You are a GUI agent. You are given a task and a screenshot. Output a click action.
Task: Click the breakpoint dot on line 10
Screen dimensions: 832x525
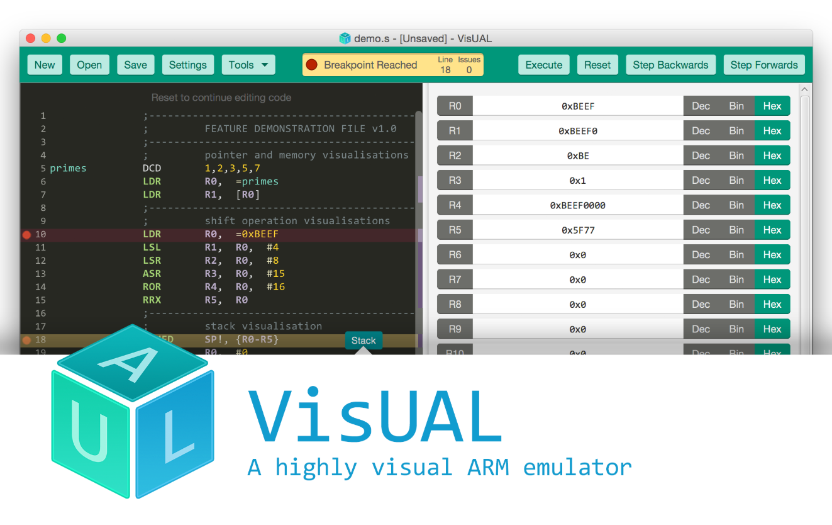pos(26,235)
